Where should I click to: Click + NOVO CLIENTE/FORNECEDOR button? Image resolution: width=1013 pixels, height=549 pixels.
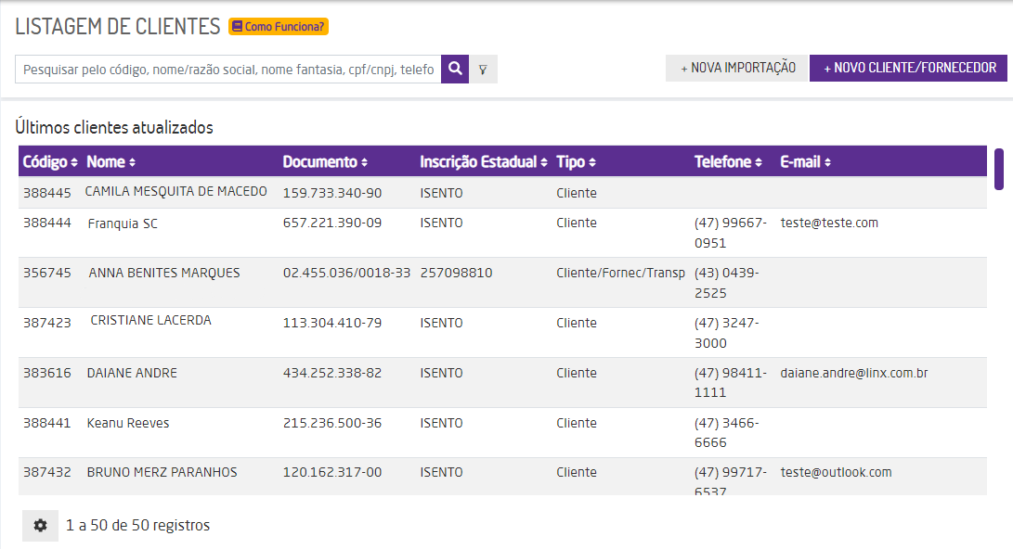coord(908,68)
